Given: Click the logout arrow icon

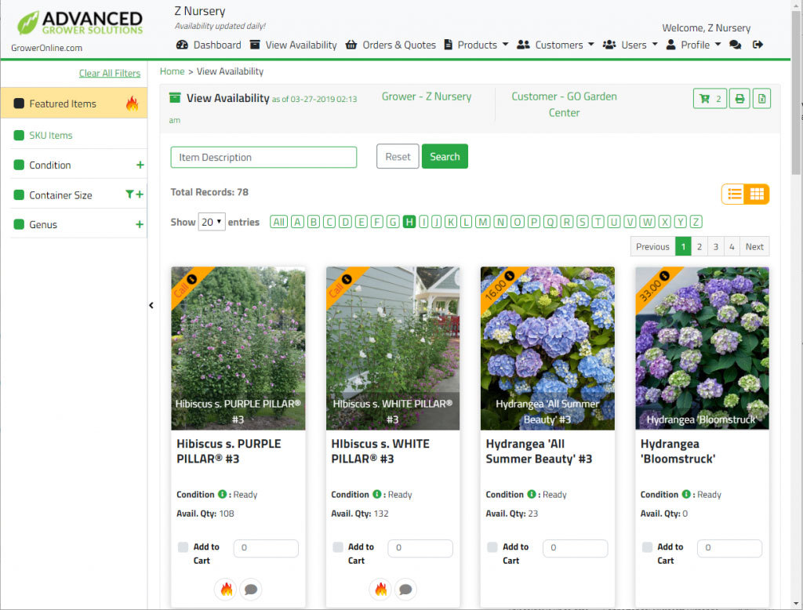Looking at the screenshot, I should point(758,45).
